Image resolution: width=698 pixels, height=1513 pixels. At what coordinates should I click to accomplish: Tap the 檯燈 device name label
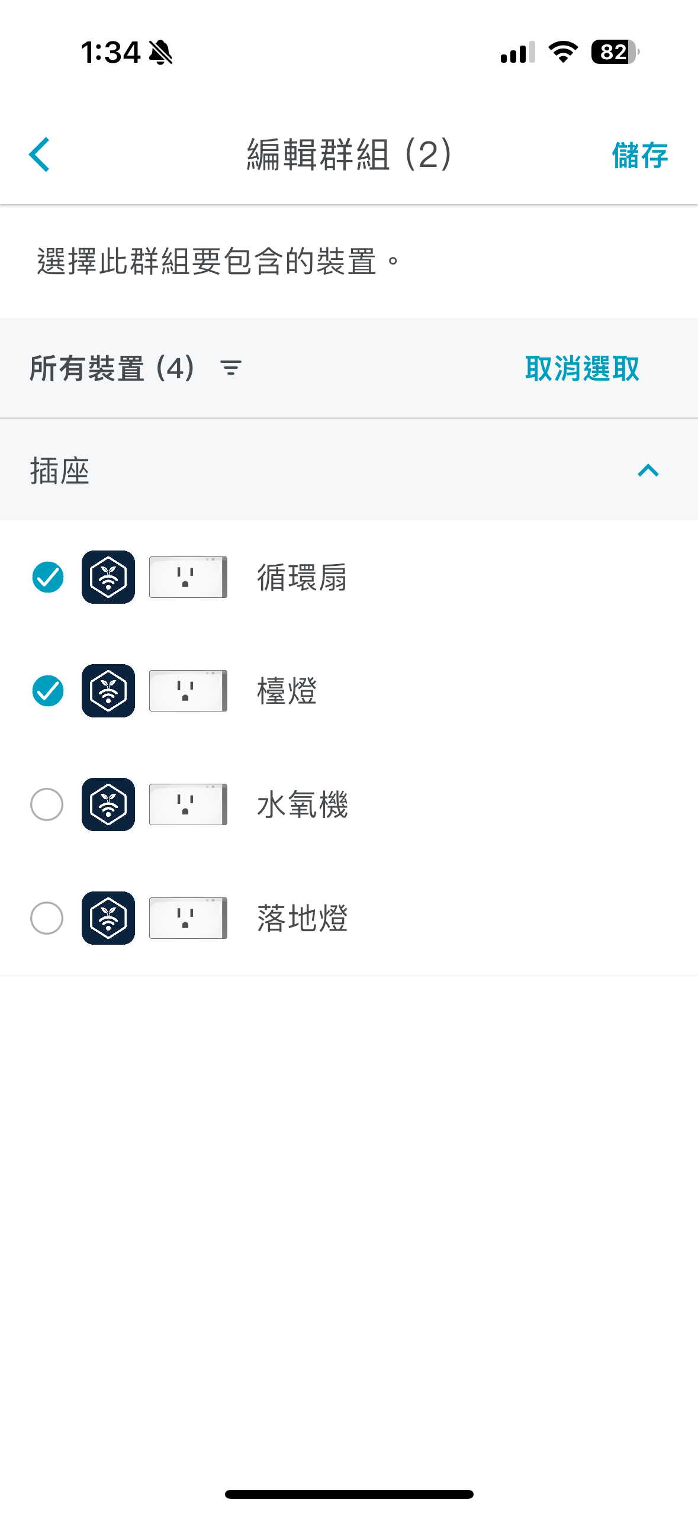click(287, 691)
